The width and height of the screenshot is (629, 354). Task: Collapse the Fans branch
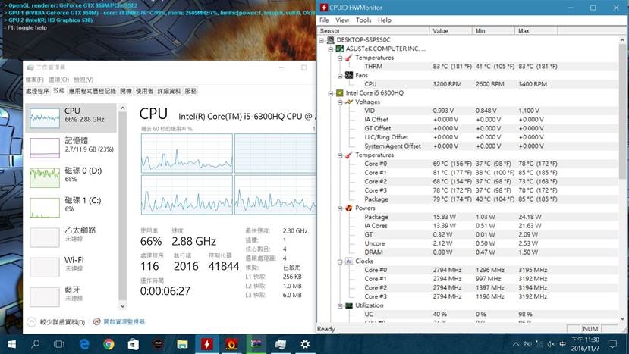340,75
